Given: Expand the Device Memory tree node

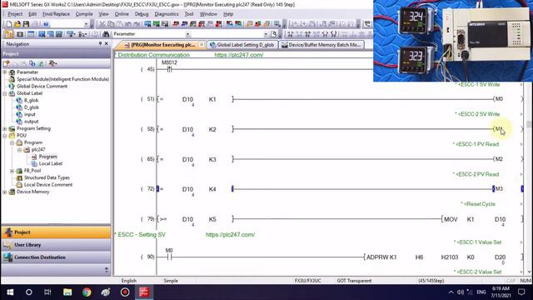Looking at the screenshot, I should pos(5,192).
